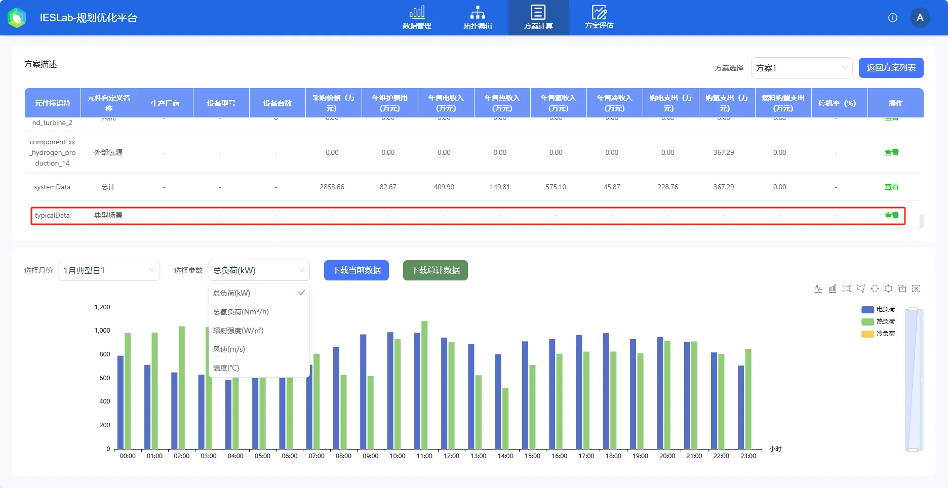Screen dimensions: 948x488
Task: Open 方案选择 dropdown showing 方案1
Action: 802,68
